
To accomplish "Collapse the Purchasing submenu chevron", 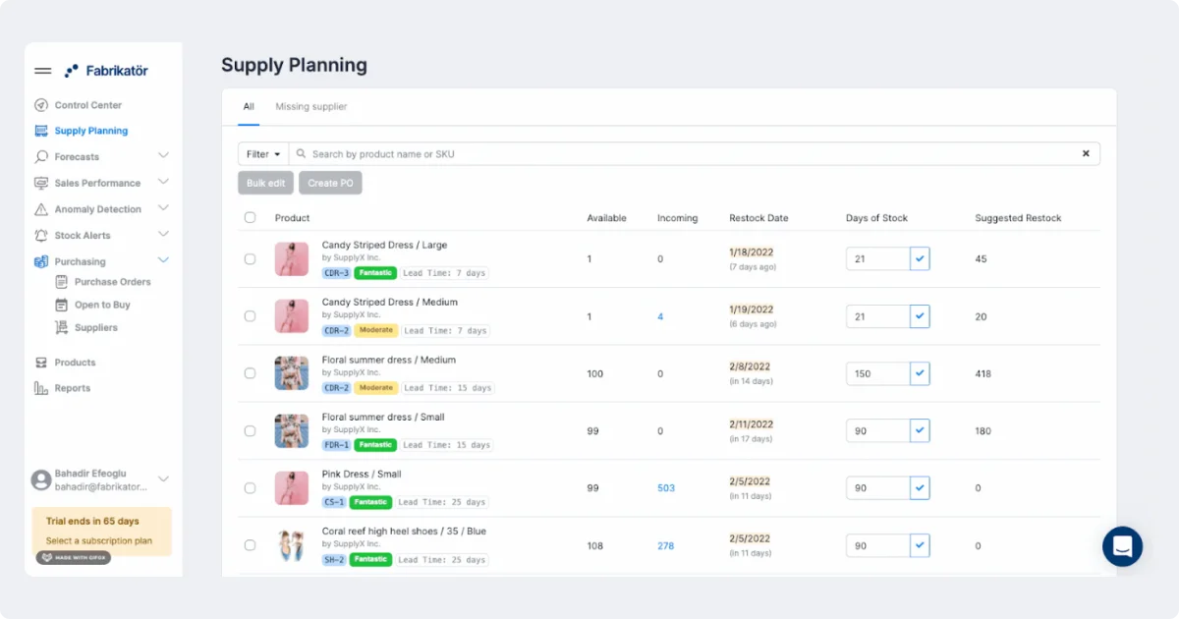I will 163,260.
